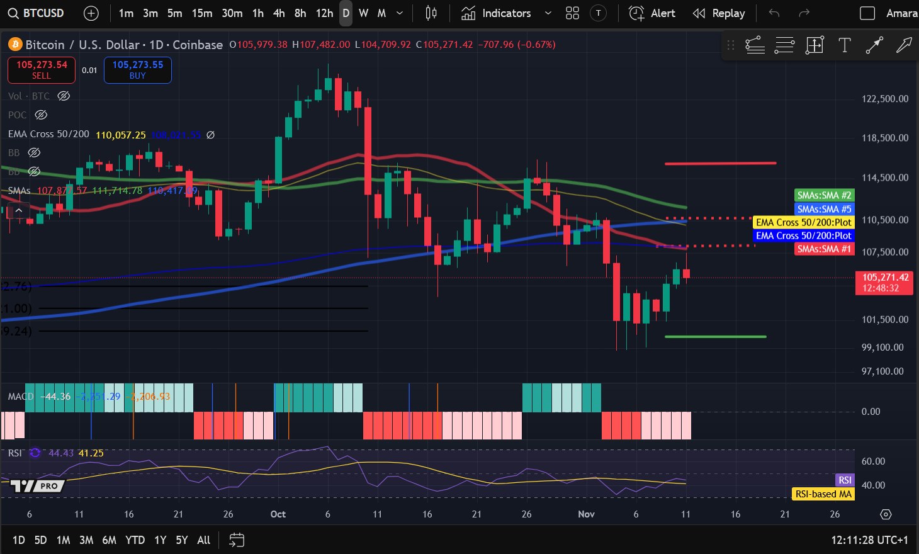919x554 pixels.
Task: Click the circled T icon in the toolbar
Action: 598,13
